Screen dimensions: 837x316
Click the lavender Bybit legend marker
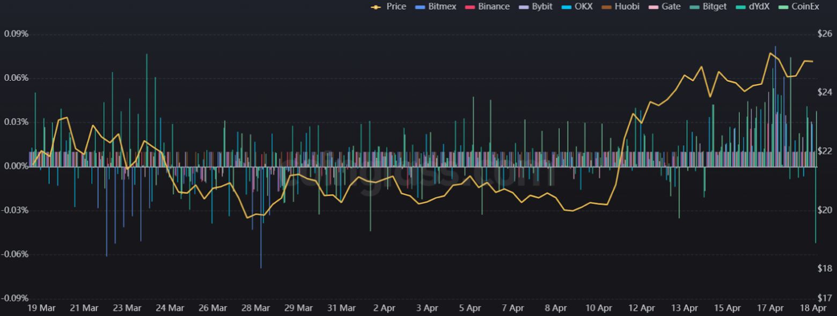[524, 7]
